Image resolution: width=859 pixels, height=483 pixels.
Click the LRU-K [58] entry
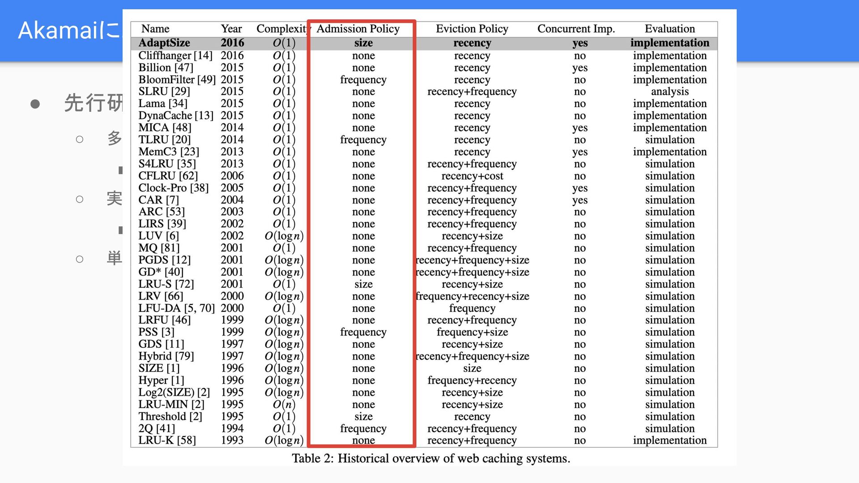(x=167, y=441)
